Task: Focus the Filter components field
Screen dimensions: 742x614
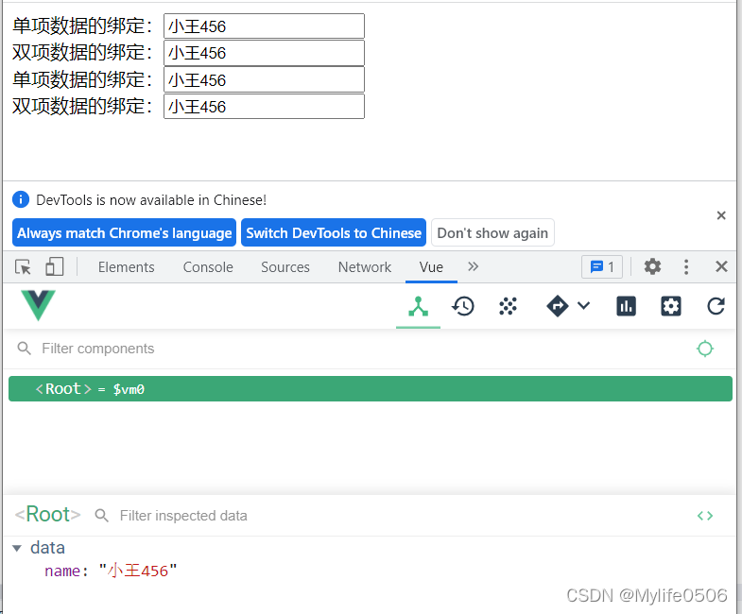Action: (x=359, y=349)
